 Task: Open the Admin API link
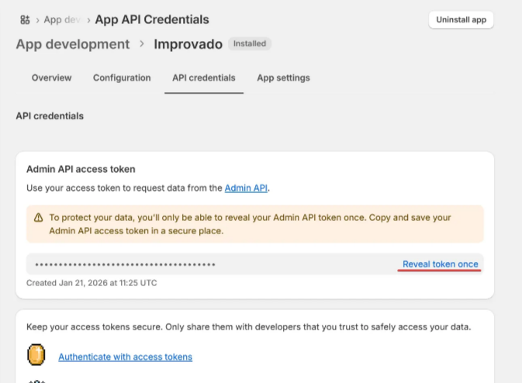[247, 188]
